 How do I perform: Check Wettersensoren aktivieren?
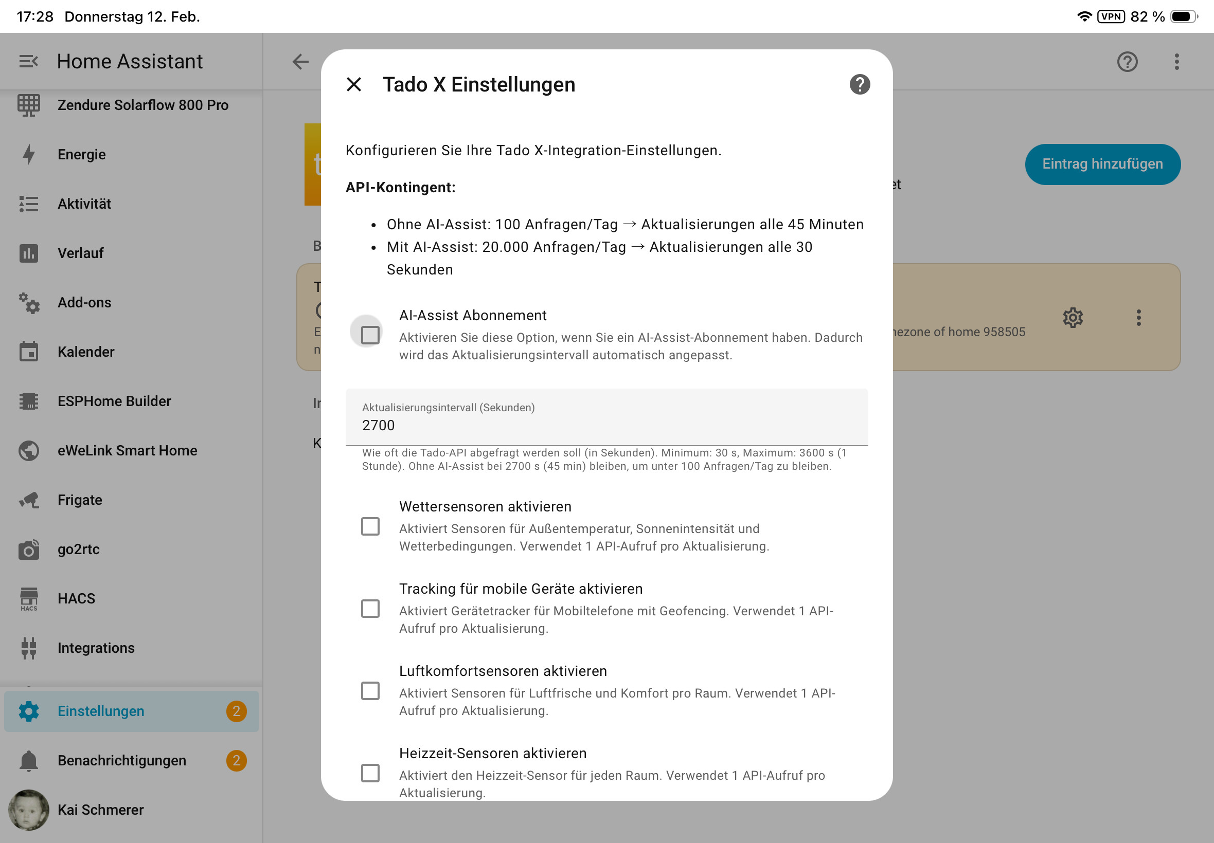click(370, 526)
